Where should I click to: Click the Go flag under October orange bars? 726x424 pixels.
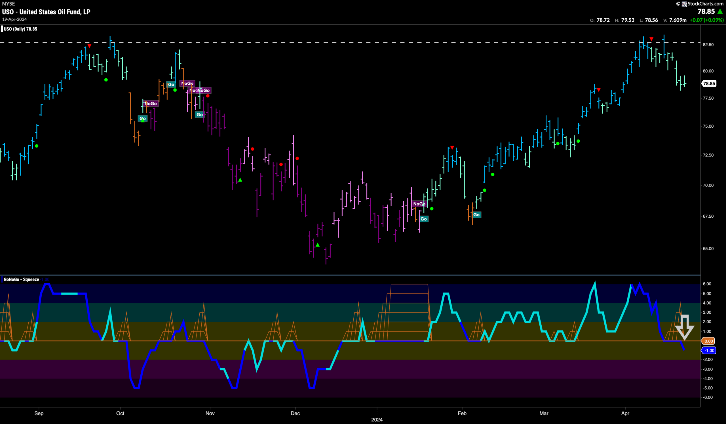[143, 118]
